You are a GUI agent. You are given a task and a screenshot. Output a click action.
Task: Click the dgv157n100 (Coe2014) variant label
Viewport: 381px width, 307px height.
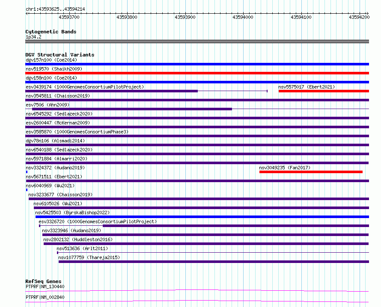pos(51,60)
